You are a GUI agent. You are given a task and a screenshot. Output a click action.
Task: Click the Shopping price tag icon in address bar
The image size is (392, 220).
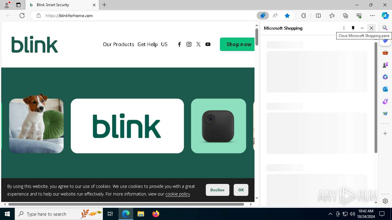tap(263, 16)
